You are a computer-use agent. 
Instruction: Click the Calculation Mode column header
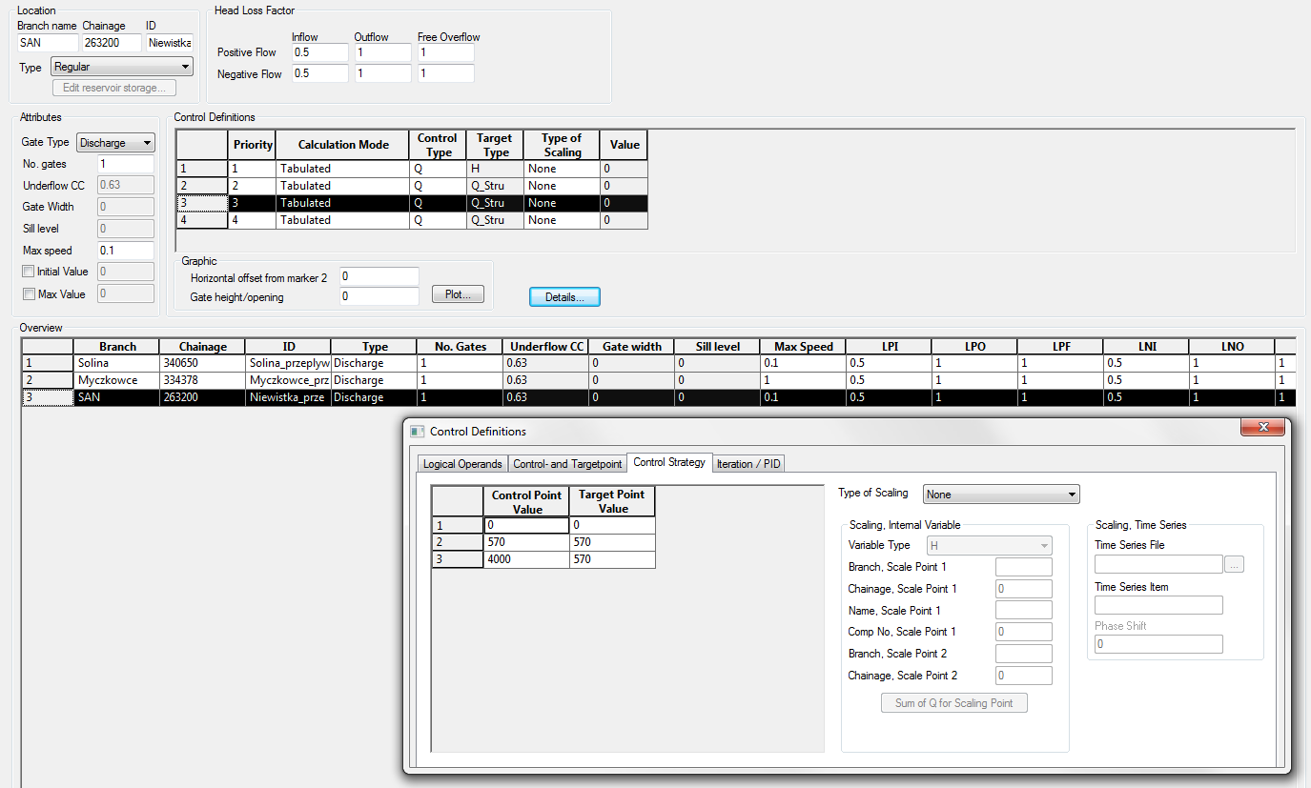(342, 145)
